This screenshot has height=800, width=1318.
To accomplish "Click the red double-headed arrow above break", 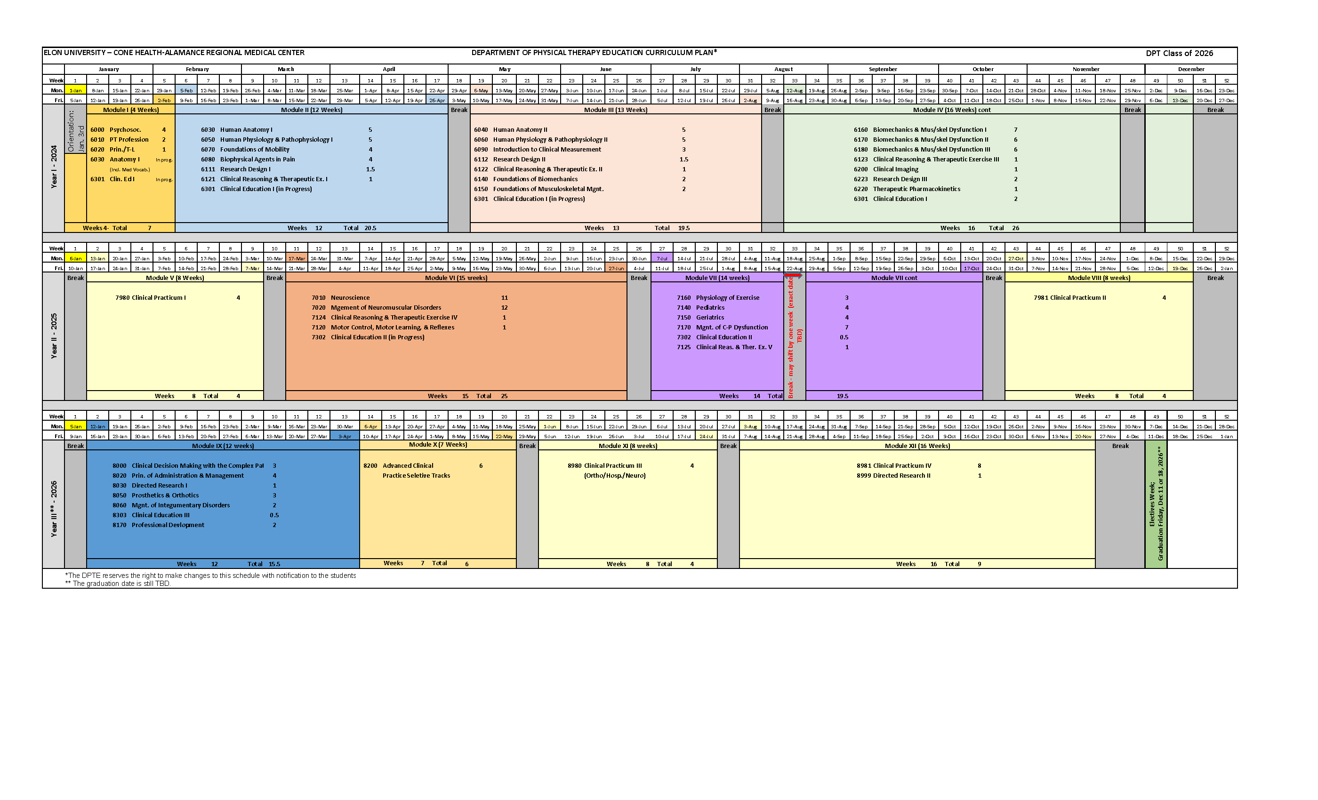I will 793,275.
